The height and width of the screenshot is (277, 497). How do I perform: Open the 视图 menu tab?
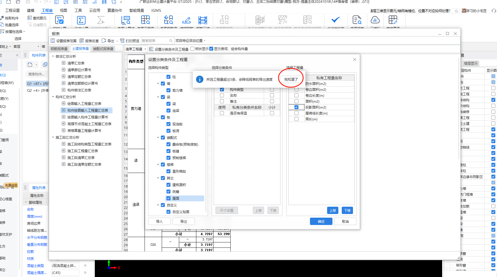pos(63,10)
